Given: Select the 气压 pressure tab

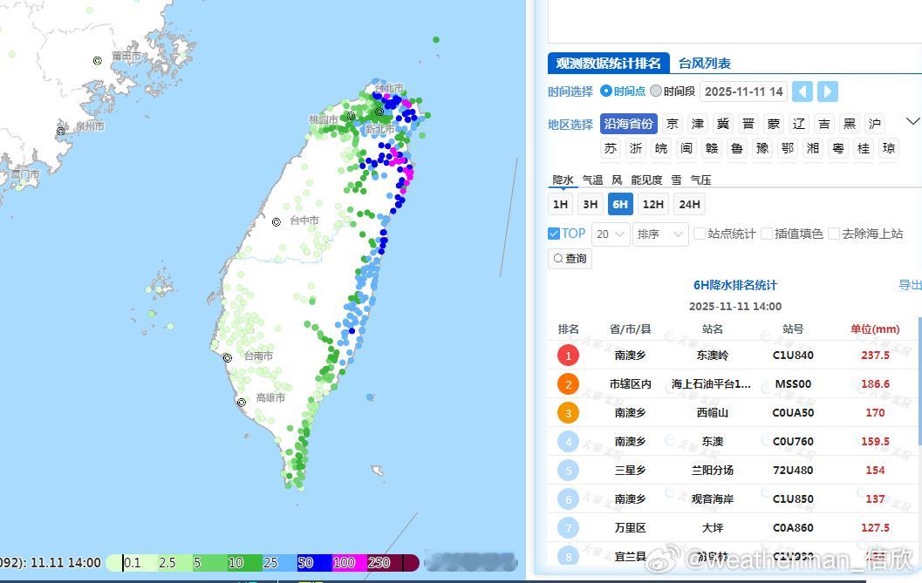Looking at the screenshot, I should coord(701,180).
